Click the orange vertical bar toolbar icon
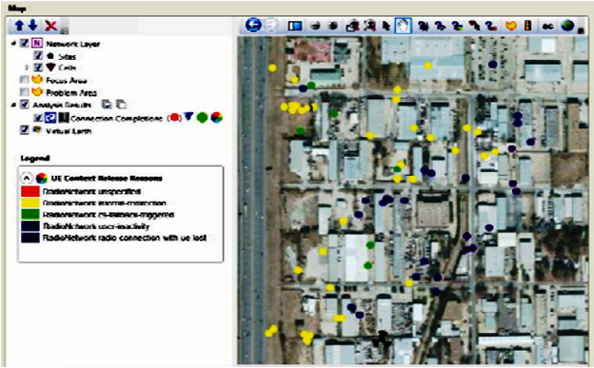Viewport: 594px width, 368px height. click(527, 26)
